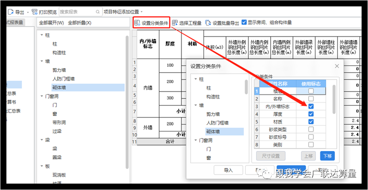Click the 外墙外侧钢丝网片总长度(m) column header
The image size is (368, 190).
click(x=237, y=47)
